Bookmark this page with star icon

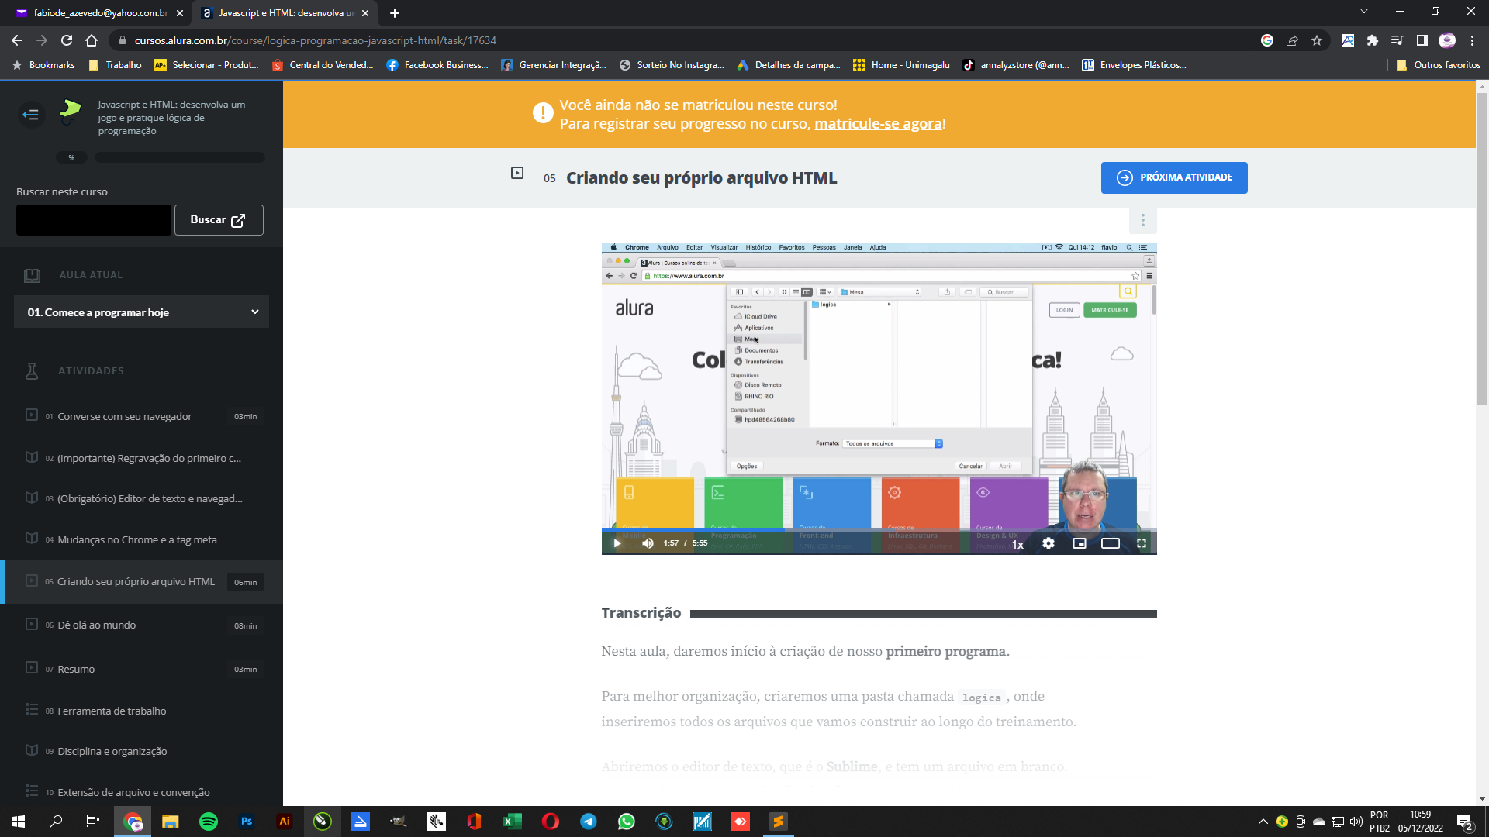click(x=1317, y=40)
